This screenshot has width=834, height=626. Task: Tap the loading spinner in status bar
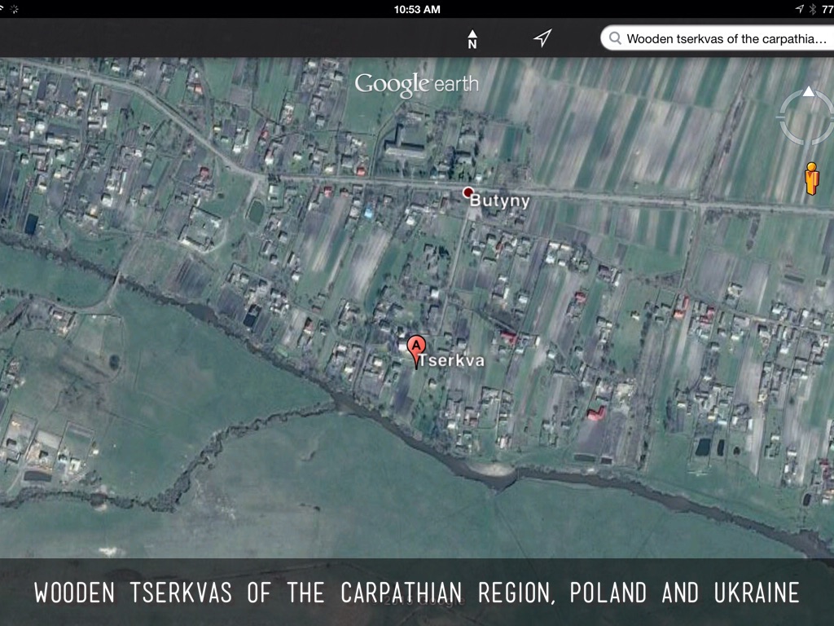(x=15, y=9)
